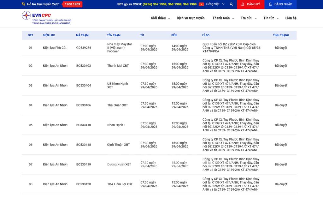The height and width of the screenshot is (197, 323).
Task: Open the Tin tức dropdown menu
Action: (x=271, y=18)
